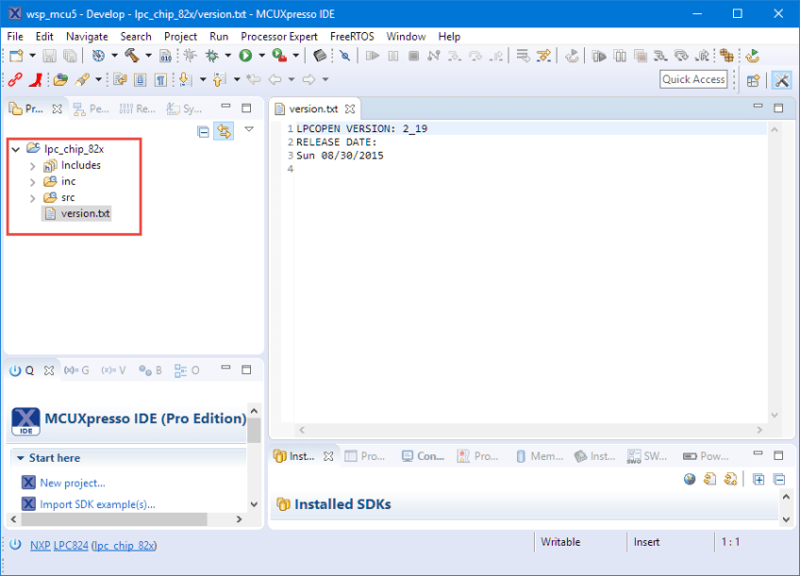Toggle Link with Editor in Project Explorer
800x576 pixels.
point(224,129)
